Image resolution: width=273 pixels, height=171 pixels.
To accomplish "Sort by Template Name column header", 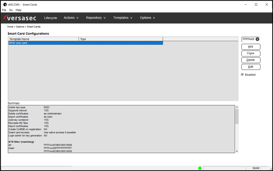I will click(x=44, y=39).
